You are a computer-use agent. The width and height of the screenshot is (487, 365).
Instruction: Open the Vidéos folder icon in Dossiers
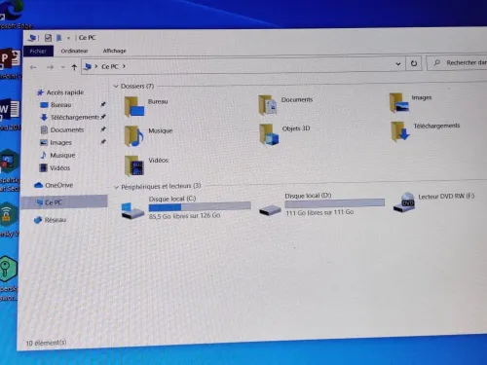coord(134,165)
